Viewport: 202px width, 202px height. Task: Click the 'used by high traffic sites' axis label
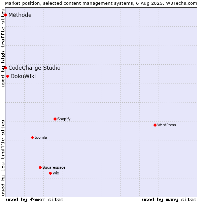3,48
